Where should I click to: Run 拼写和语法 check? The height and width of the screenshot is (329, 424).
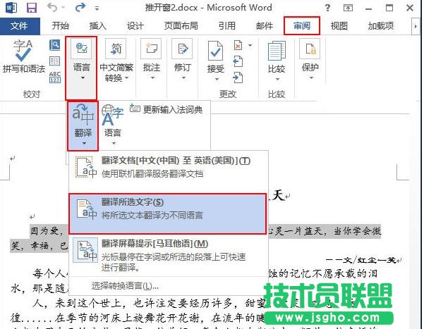23,57
